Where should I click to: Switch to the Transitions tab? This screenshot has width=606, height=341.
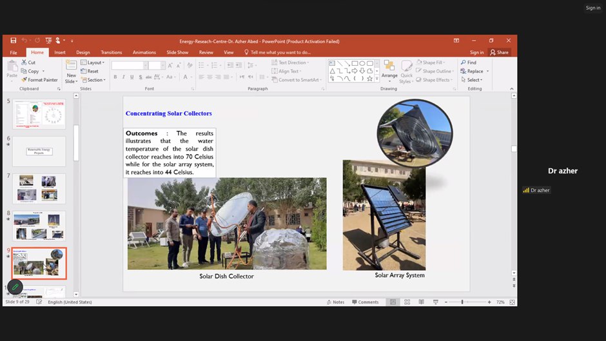pyautogui.click(x=112, y=52)
